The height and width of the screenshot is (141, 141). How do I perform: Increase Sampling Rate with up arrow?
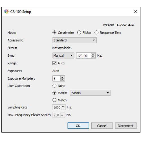[63, 106]
